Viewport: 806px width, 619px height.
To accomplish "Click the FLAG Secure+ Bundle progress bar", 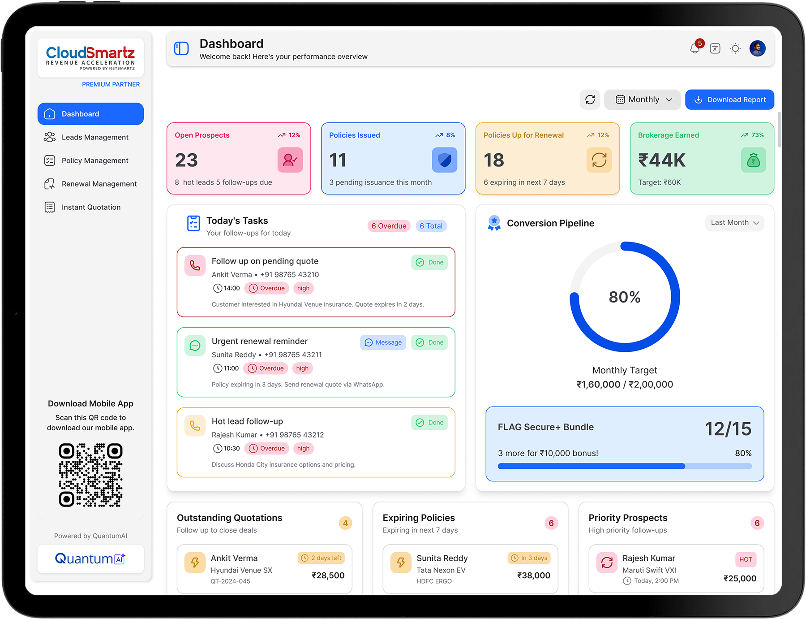I will pyautogui.click(x=625, y=466).
